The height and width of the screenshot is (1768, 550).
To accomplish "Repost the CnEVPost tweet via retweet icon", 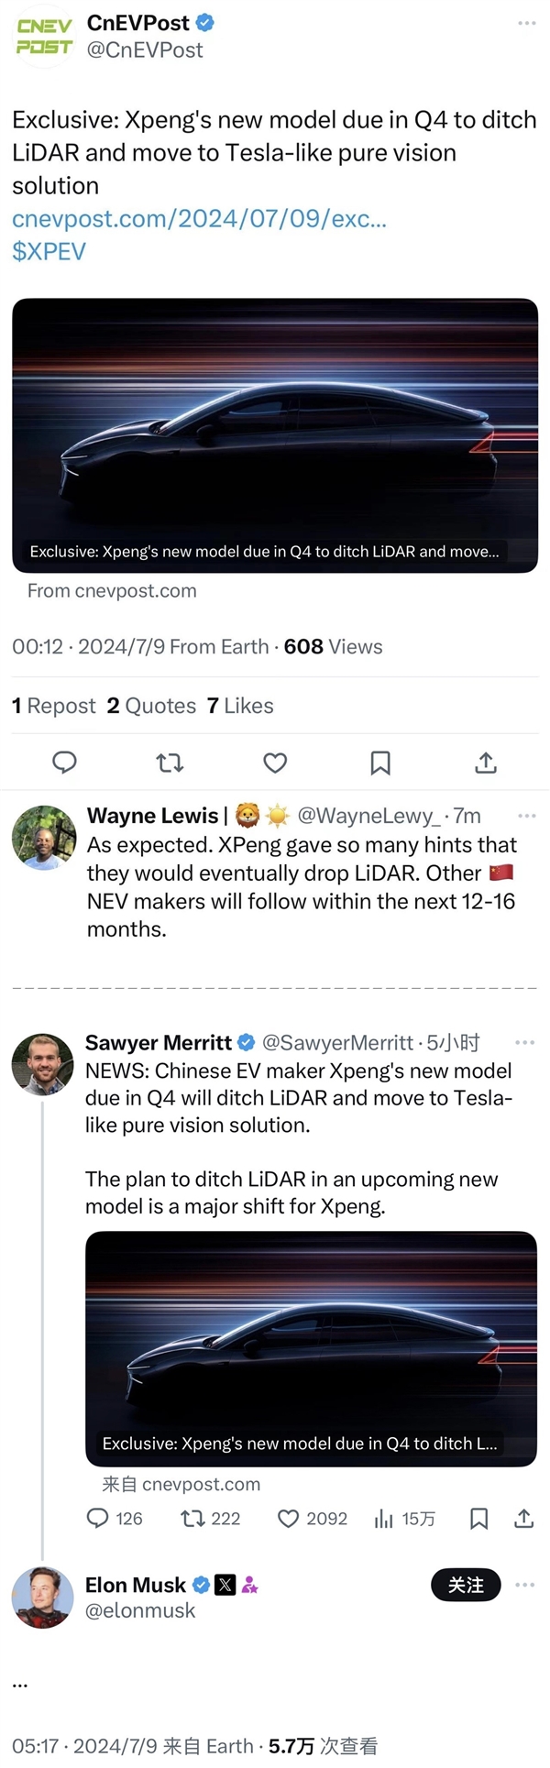I will (170, 763).
